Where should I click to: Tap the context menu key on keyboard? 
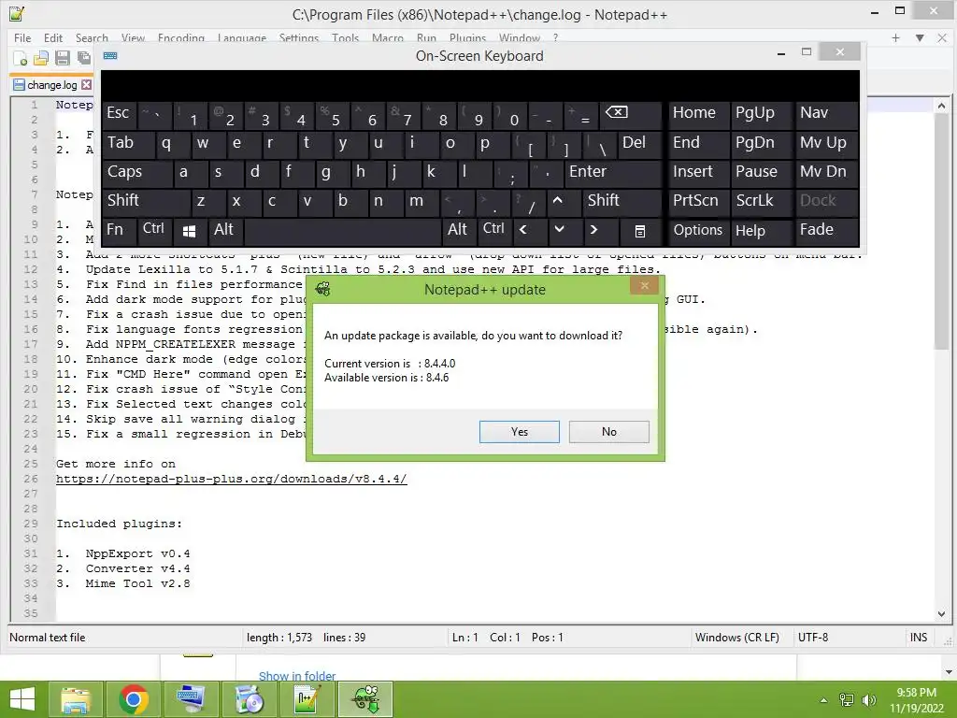coord(639,231)
